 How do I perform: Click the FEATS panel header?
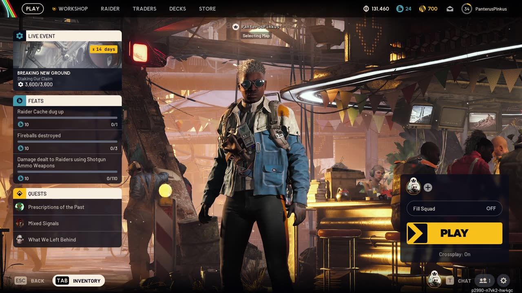pyautogui.click(x=67, y=101)
